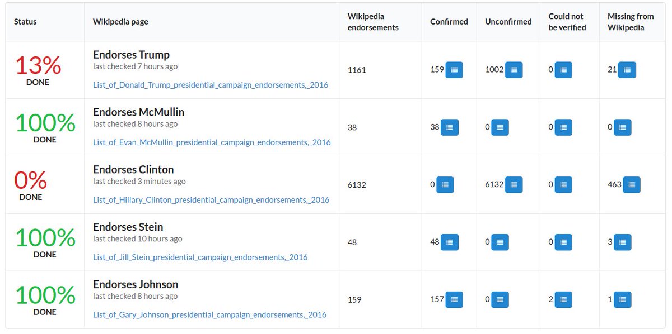Click the Endorses McMullin title
The image size is (672, 334).
tap(138, 112)
